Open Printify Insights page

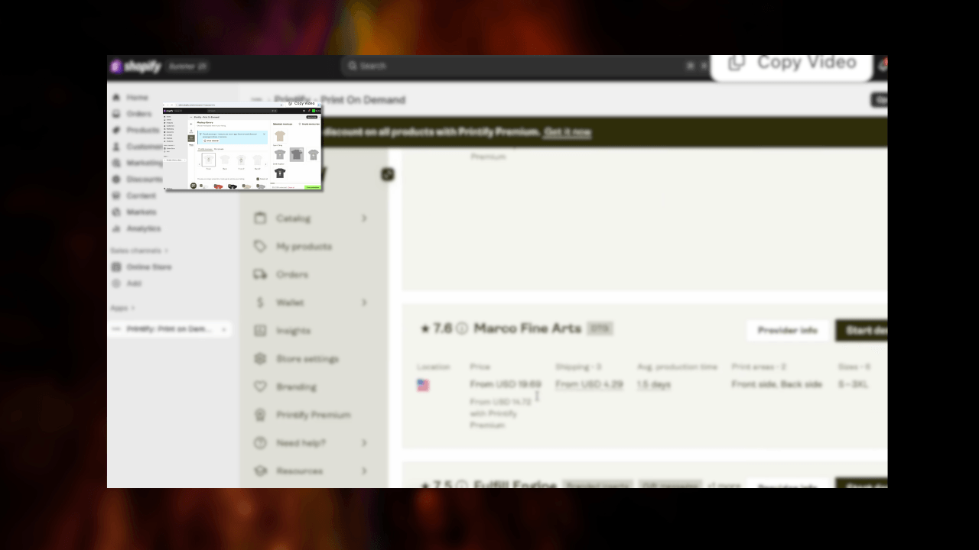(293, 331)
